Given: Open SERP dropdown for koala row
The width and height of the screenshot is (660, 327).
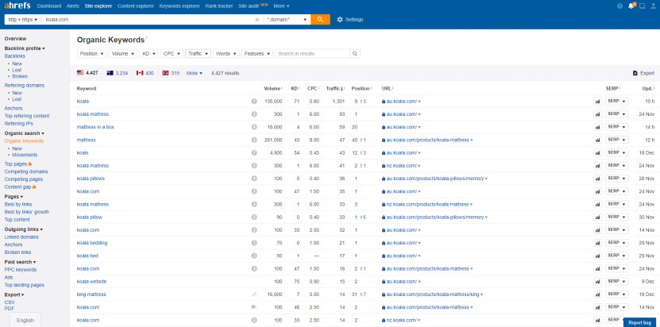Looking at the screenshot, I should (x=617, y=102).
